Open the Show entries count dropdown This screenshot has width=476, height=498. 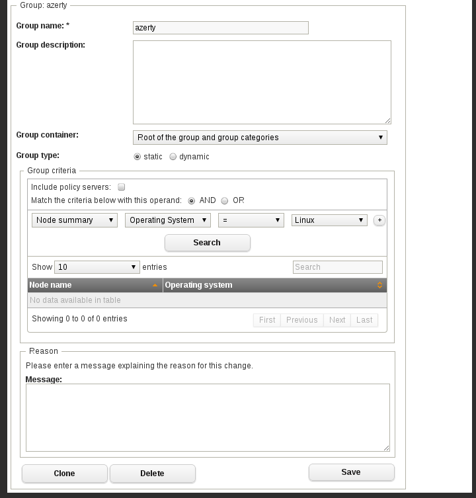[97, 267]
